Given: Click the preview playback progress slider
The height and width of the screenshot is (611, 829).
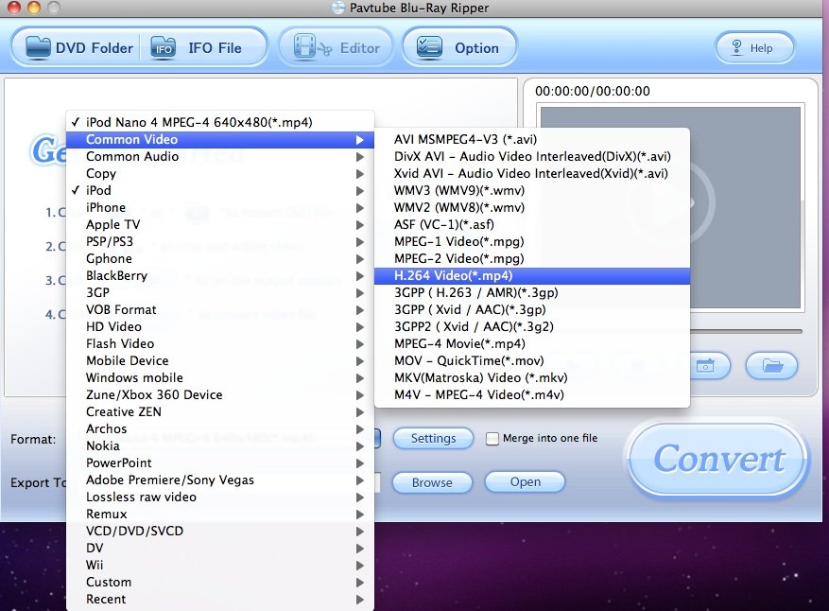Looking at the screenshot, I should [746, 331].
